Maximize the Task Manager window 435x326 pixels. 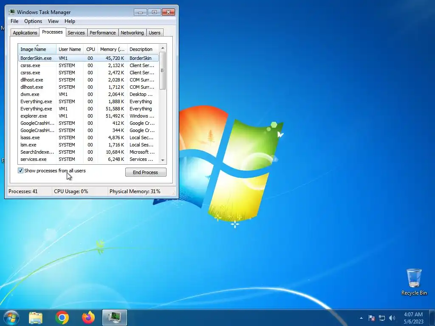coord(154,12)
